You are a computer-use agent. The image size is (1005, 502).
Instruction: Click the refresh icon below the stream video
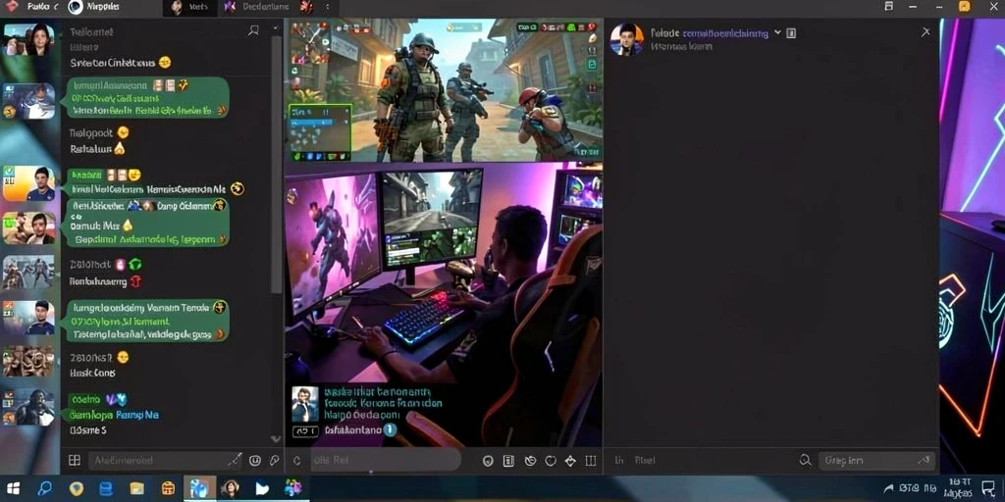tap(296, 461)
